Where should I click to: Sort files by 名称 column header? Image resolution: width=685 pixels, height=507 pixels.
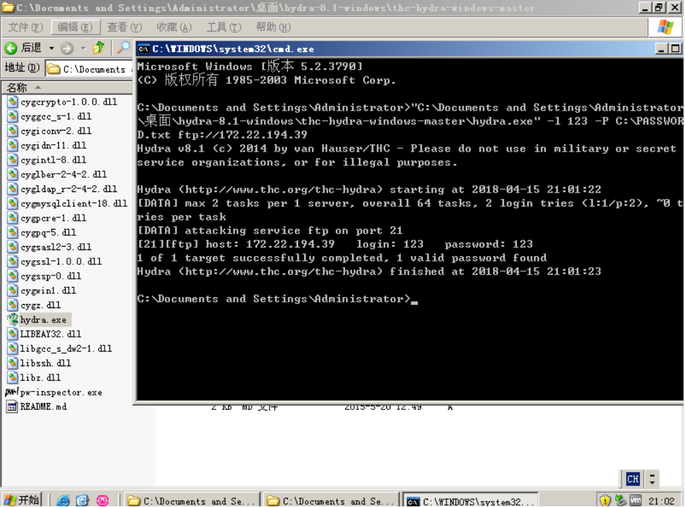68,87
